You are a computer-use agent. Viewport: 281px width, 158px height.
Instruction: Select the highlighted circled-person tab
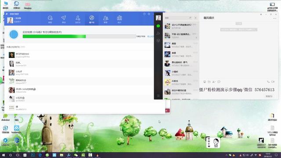(x=92, y=19)
